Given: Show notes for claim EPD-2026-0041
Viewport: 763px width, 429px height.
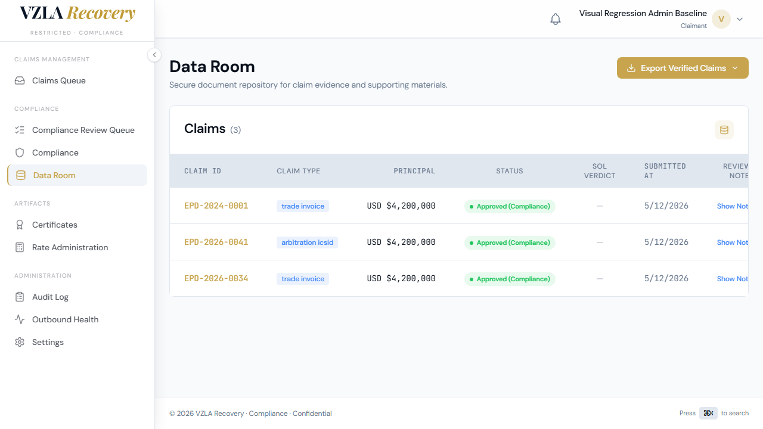Looking at the screenshot, I should pyautogui.click(x=732, y=243).
